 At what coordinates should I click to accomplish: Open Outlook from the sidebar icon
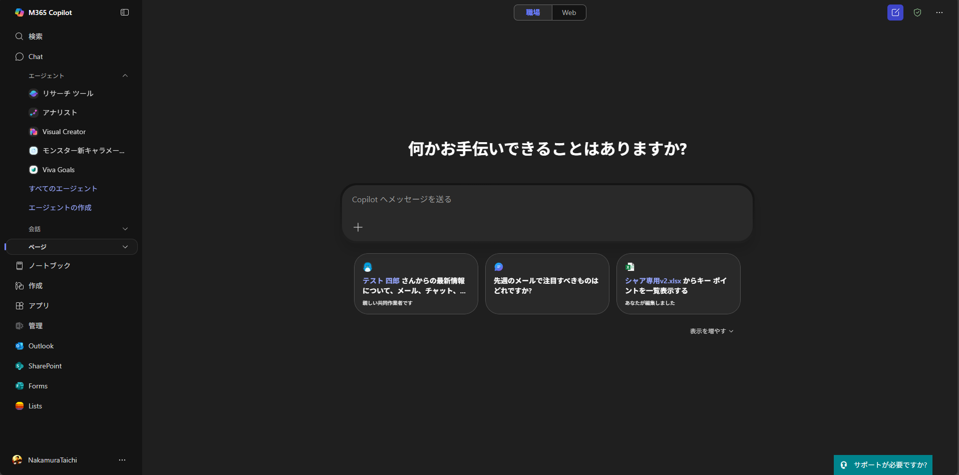click(x=20, y=346)
